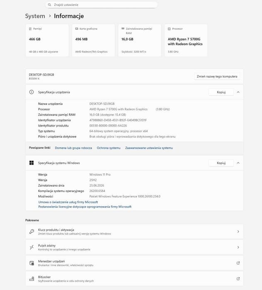Focus the "Znajdź ustawienie" search field
This screenshot has width=262, height=290.
point(102,5)
